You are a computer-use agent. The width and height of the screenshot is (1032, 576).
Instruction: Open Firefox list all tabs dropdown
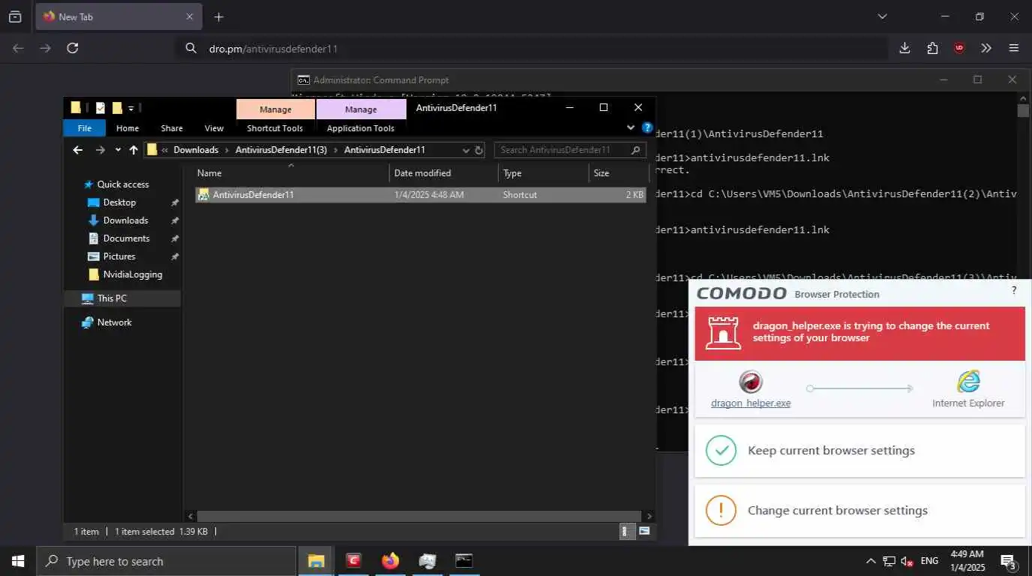882,16
